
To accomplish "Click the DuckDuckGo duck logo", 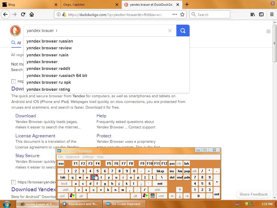I will (x=15, y=31).
